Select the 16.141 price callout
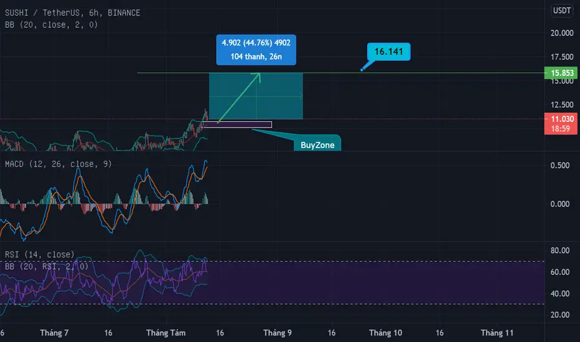 [x=388, y=52]
